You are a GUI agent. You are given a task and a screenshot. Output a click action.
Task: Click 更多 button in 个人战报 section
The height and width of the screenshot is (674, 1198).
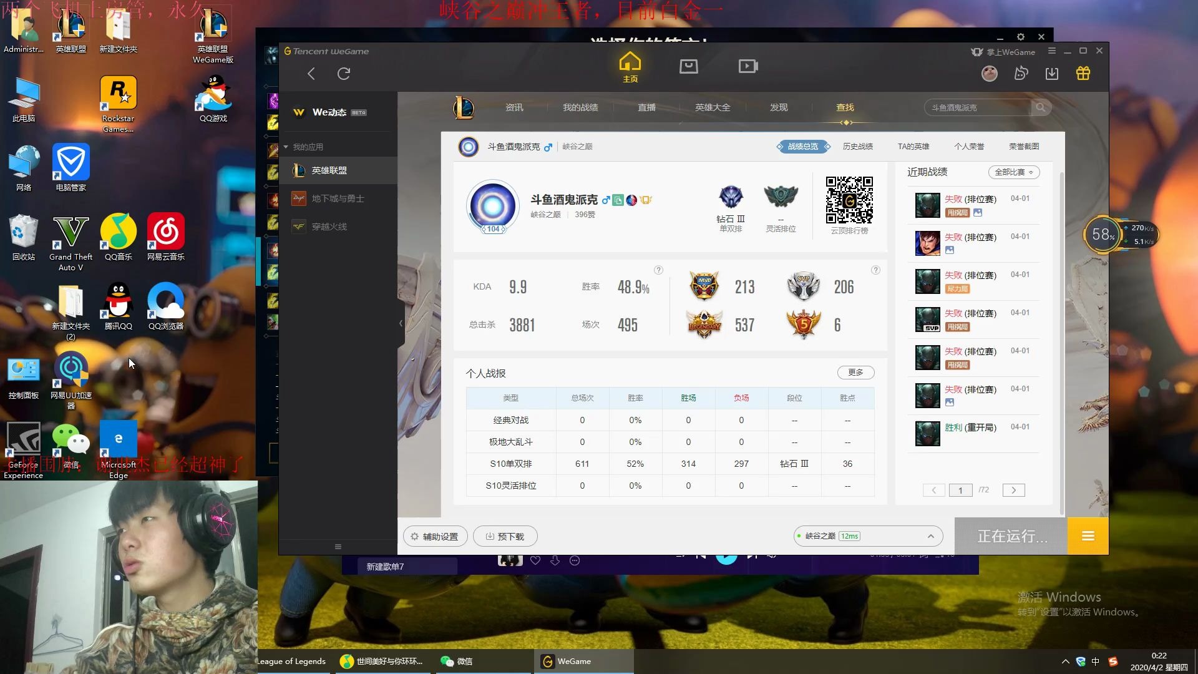tap(855, 372)
